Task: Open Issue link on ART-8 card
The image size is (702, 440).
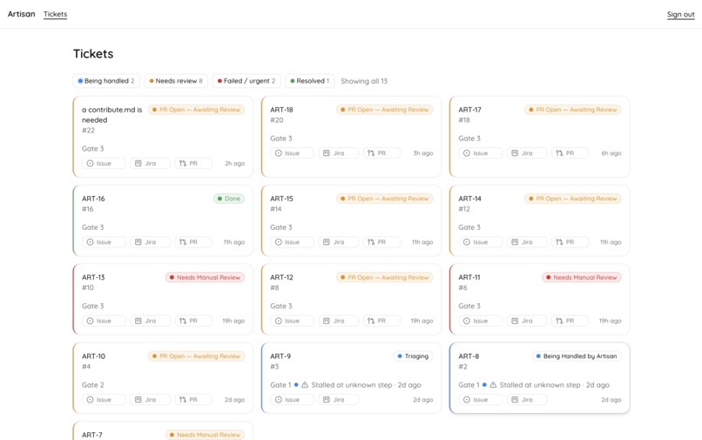Action: [x=480, y=400]
